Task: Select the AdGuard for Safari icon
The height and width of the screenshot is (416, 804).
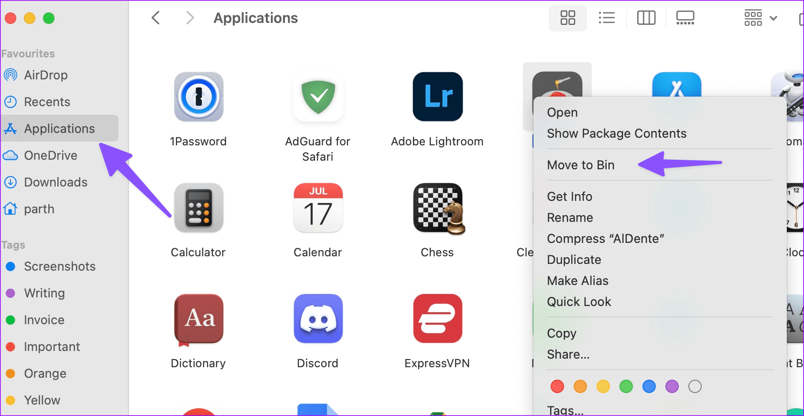Action: tap(318, 97)
